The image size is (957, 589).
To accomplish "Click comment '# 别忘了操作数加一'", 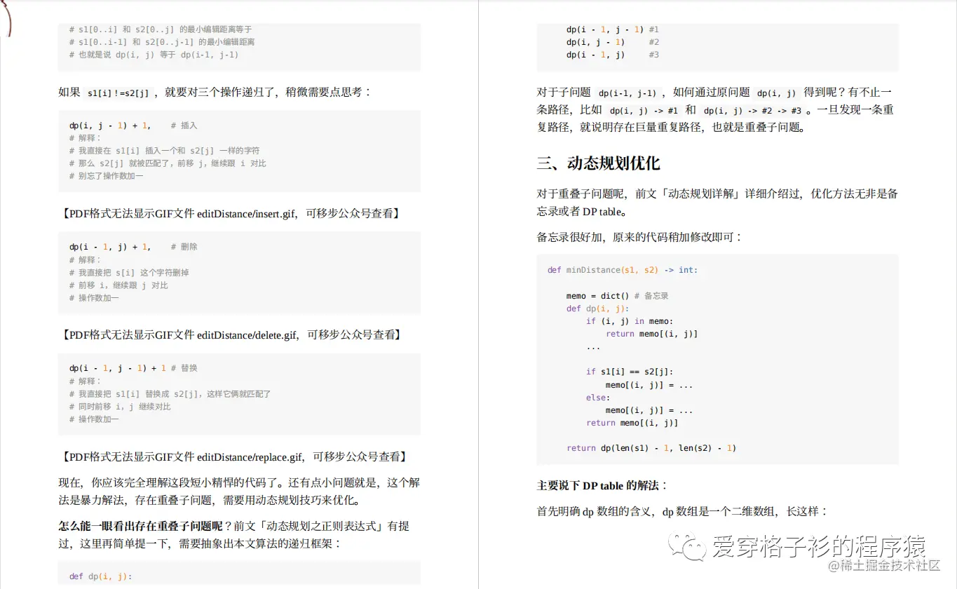I will pos(106,176).
